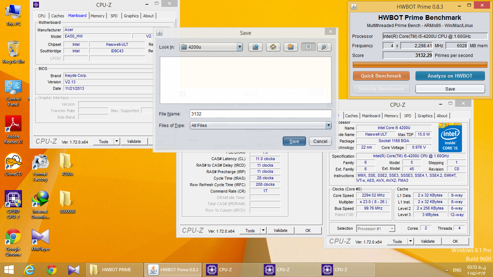The image size is (493, 277).
Task: Open Format Factory desktop icon
Action: [40, 167]
